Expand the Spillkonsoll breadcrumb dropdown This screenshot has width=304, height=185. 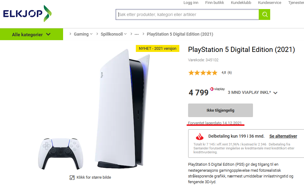[126, 34]
